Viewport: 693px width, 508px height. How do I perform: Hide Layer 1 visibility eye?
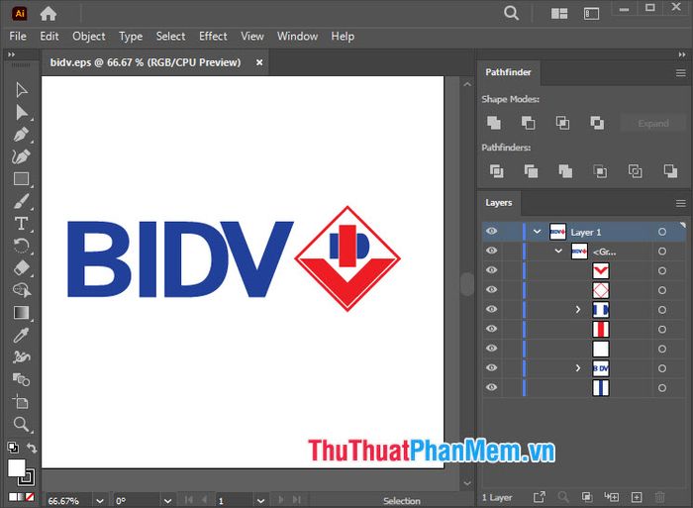[x=491, y=232]
